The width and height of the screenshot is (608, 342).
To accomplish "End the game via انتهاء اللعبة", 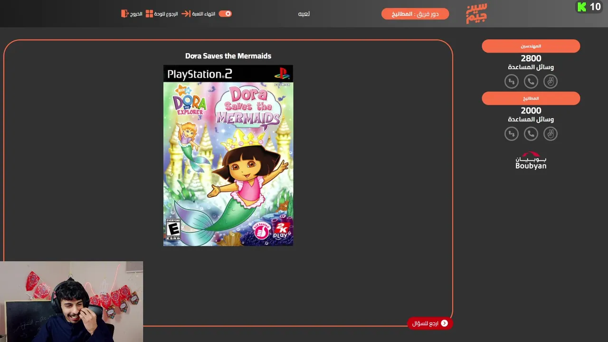I will pos(204,14).
